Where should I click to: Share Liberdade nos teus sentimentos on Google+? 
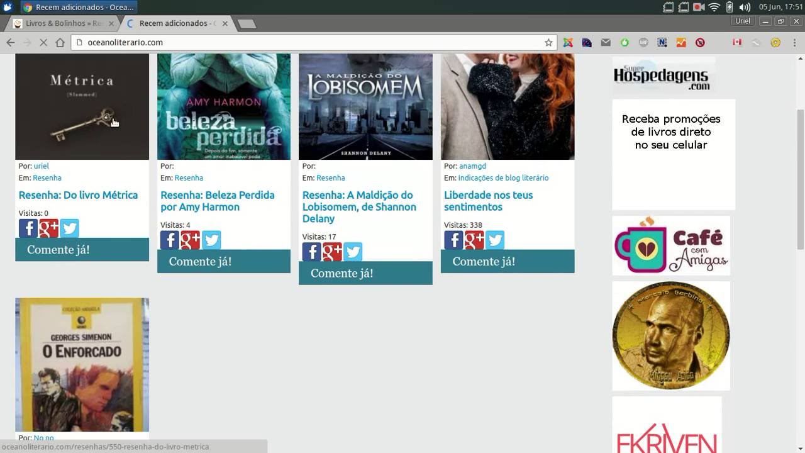(x=474, y=240)
